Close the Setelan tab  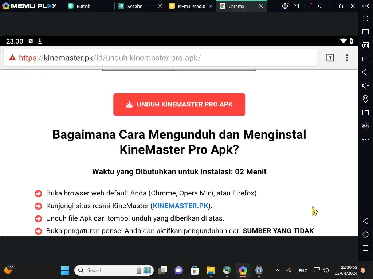(160, 6)
